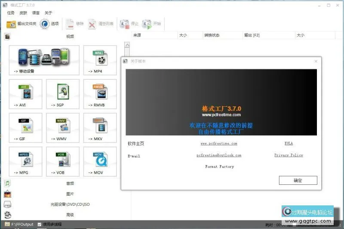Click the 停止 stop toolbar icon
The width and height of the screenshot is (344, 229).
point(124,24)
